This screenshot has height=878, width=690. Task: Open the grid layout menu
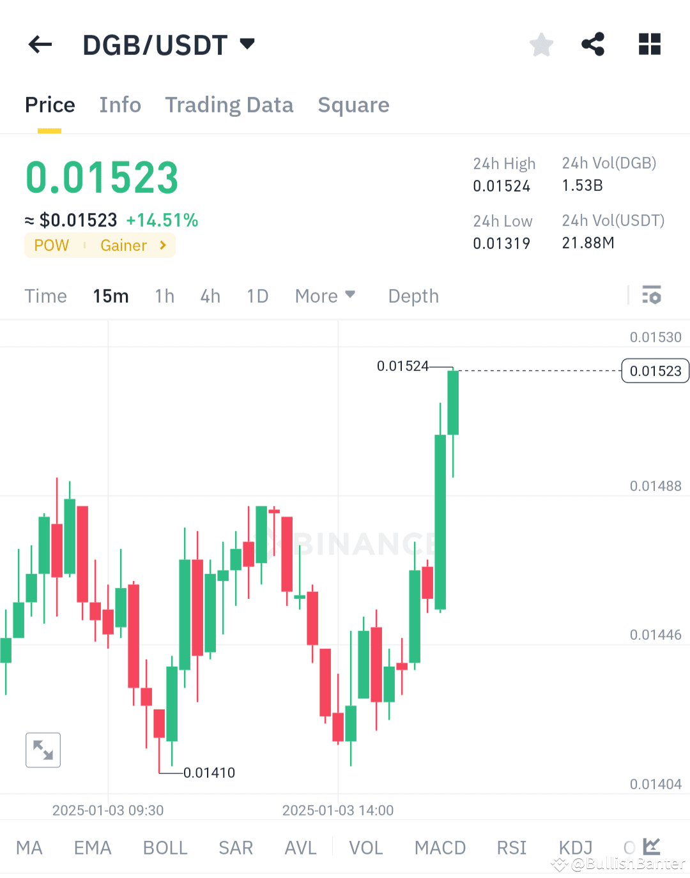tap(649, 44)
